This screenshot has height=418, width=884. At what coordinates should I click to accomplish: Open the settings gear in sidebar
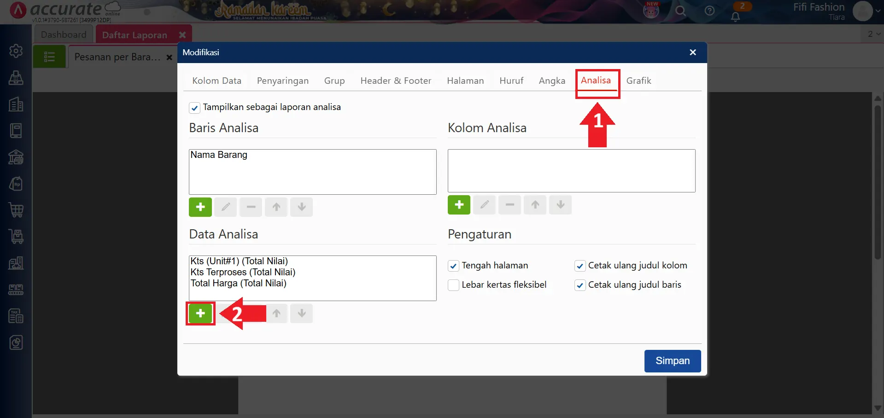pos(16,51)
